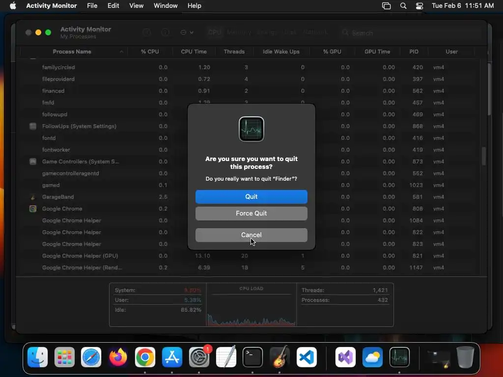Click the inspect process info icon
This screenshot has height=377, width=503.
click(165, 32)
